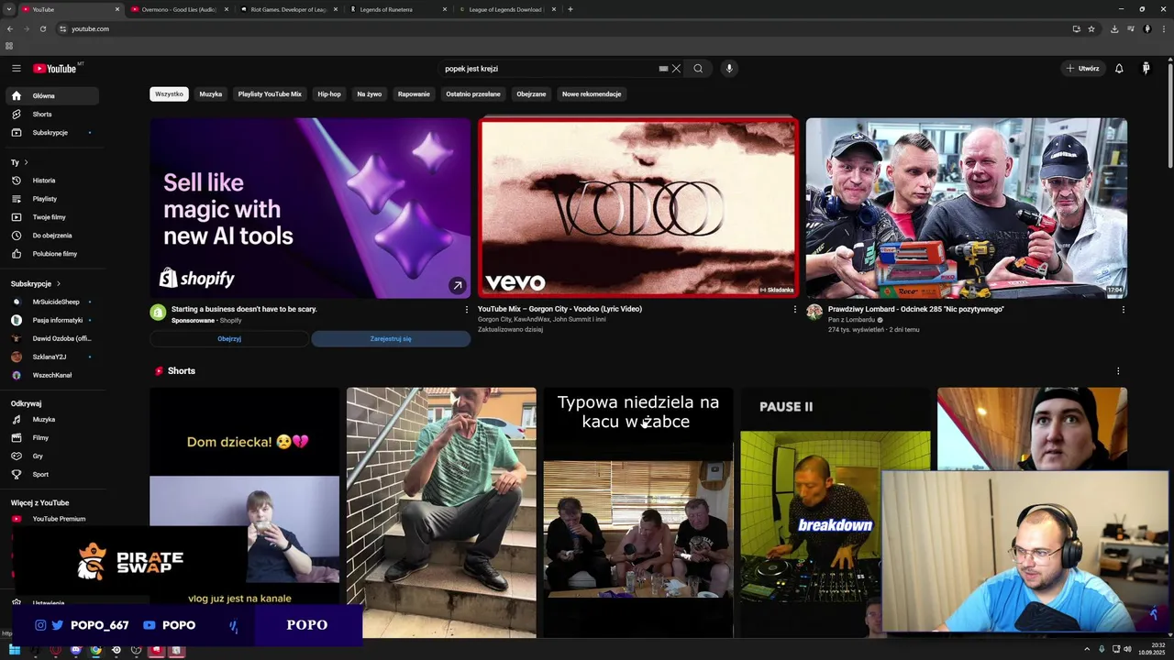
Task: Switch to the Overmono Good Lies tab
Action: (179, 9)
